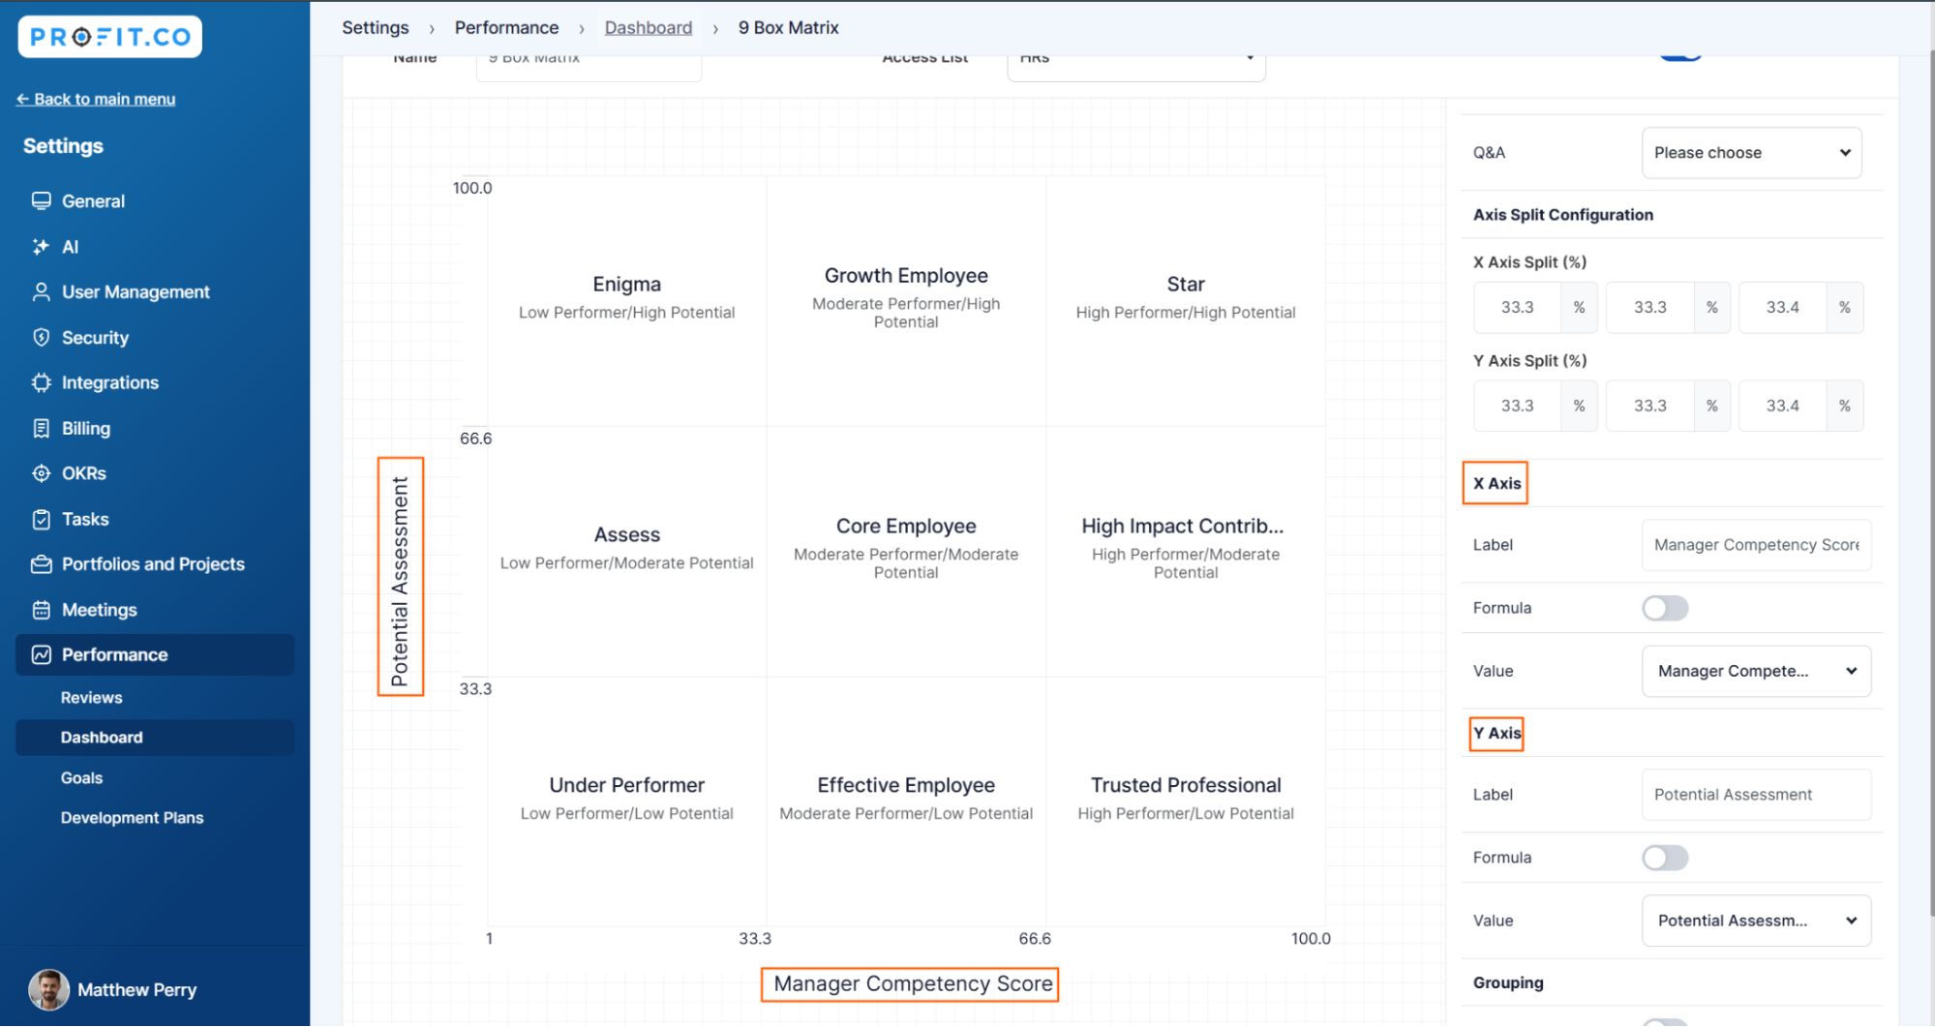Click Back to main menu link
Image resolution: width=1935 pixels, height=1027 pixels.
coord(96,99)
